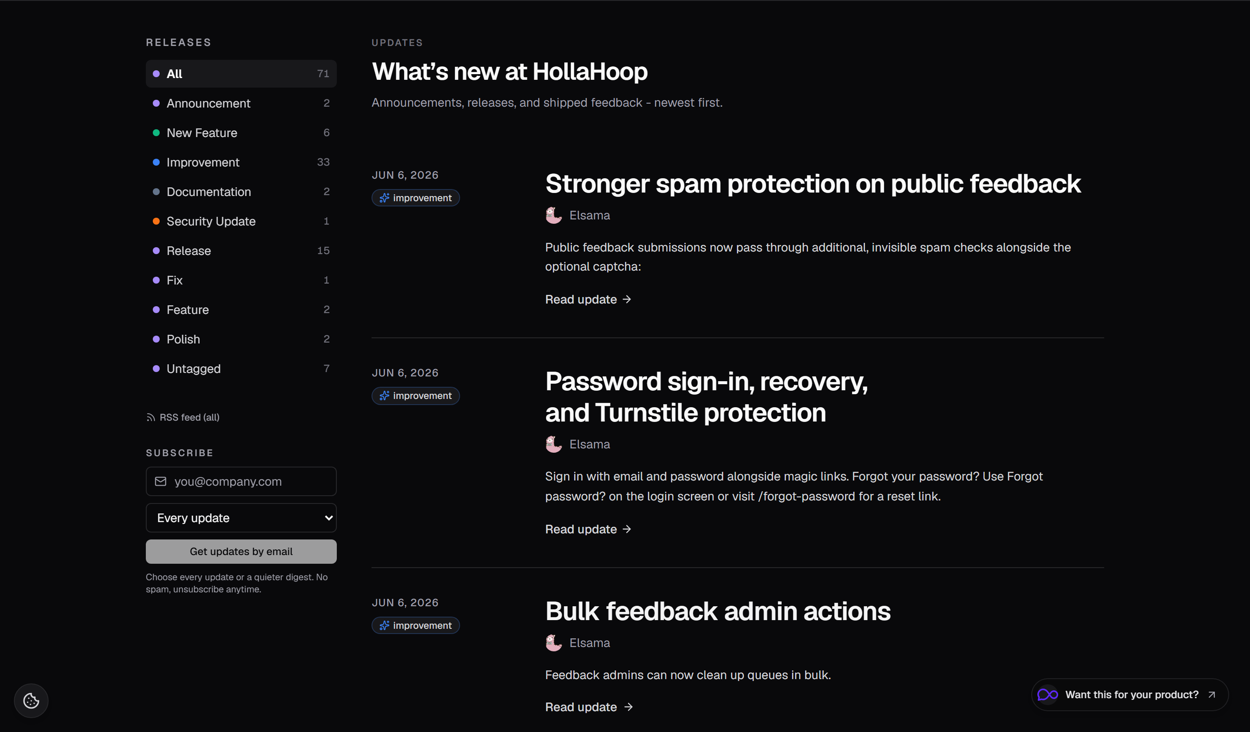
Task: Click the you@company.com email field
Action: [x=241, y=481]
